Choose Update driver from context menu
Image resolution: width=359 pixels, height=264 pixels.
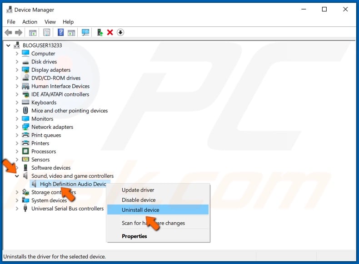[x=158, y=190]
